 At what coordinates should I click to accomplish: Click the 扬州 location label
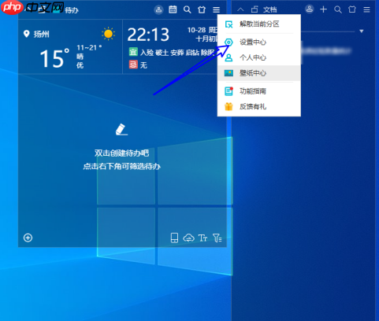click(x=41, y=34)
